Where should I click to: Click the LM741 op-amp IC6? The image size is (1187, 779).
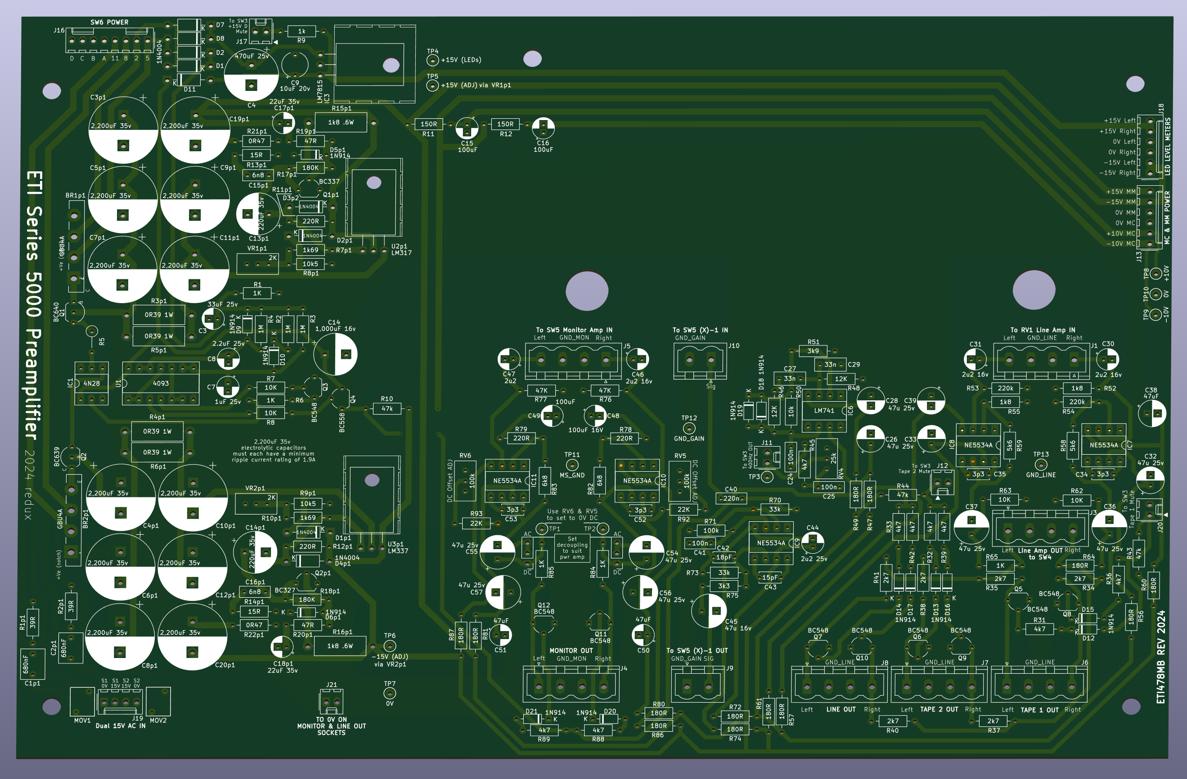point(824,411)
